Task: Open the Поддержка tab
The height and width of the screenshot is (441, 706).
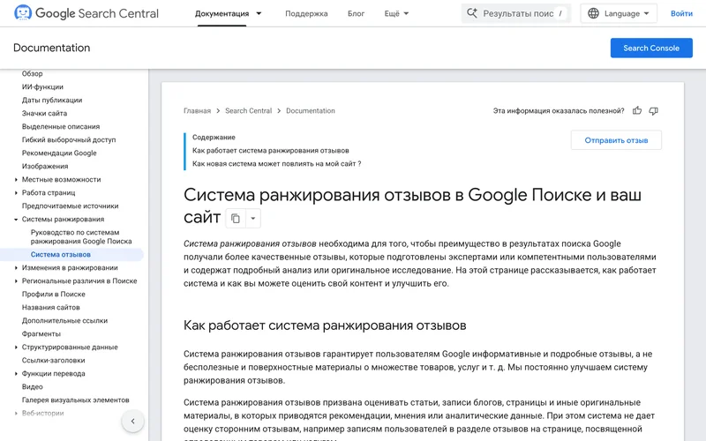Action: (306, 13)
